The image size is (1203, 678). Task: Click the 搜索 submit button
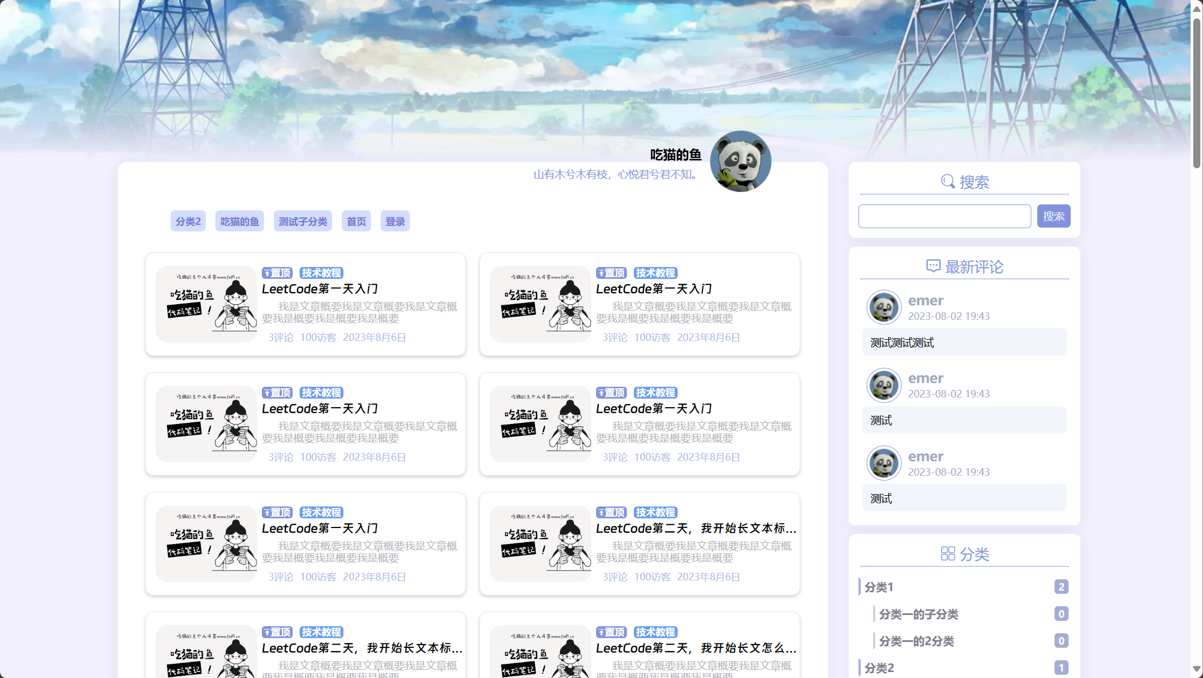click(1053, 216)
